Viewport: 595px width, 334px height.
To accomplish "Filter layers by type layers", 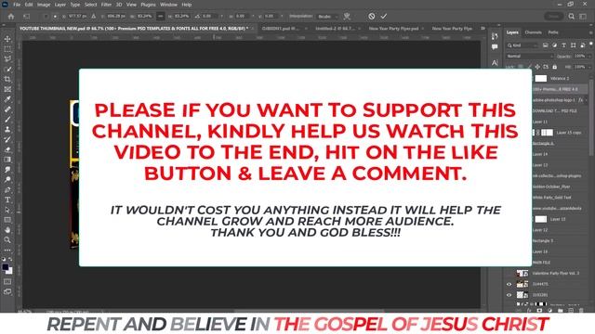I will pos(564,45).
